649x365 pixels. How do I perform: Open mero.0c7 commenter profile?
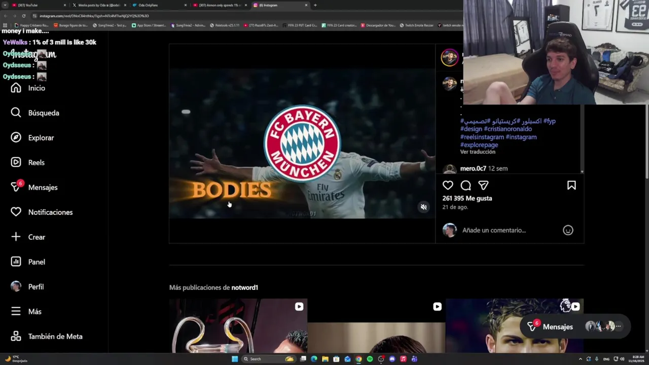click(473, 168)
